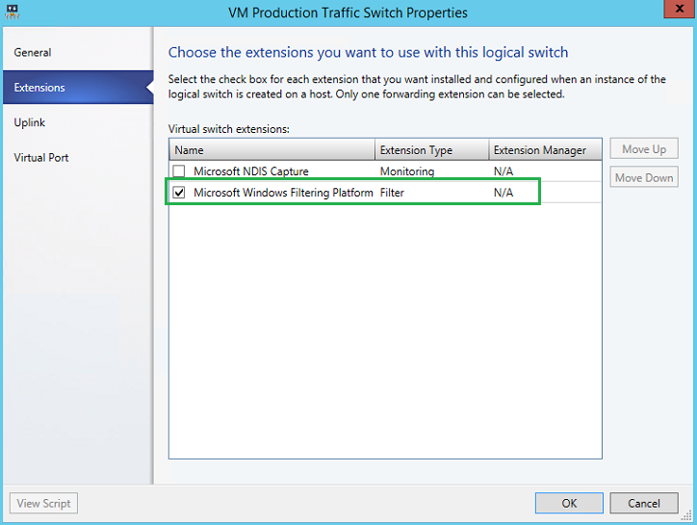Click the Move Down button

pyautogui.click(x=644, y=177)
